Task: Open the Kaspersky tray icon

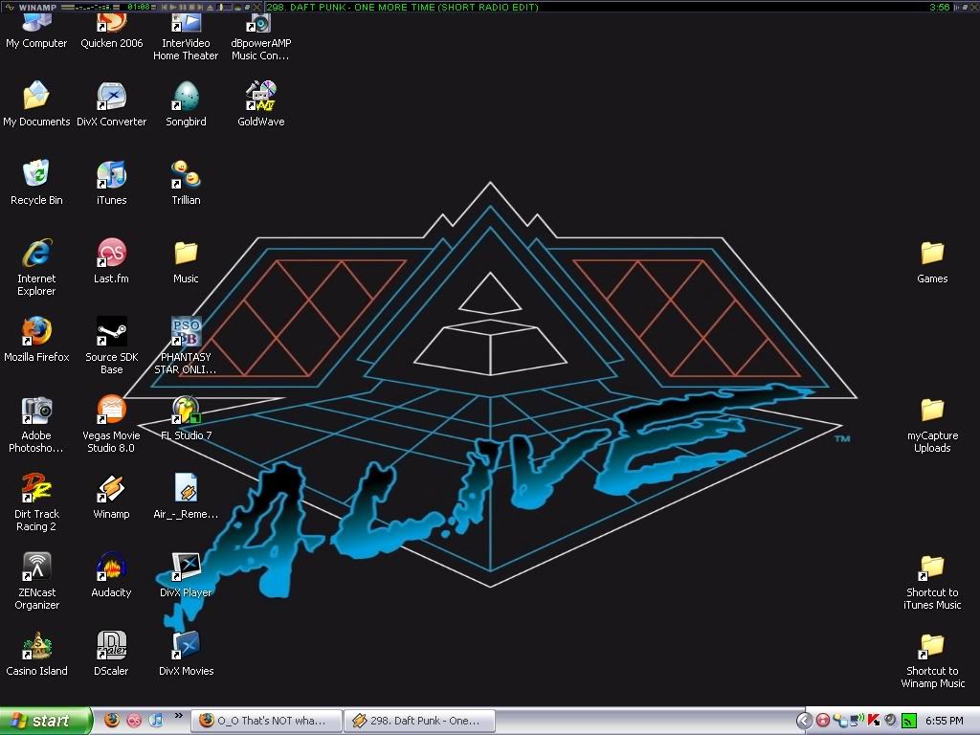Action: [873, 721]
